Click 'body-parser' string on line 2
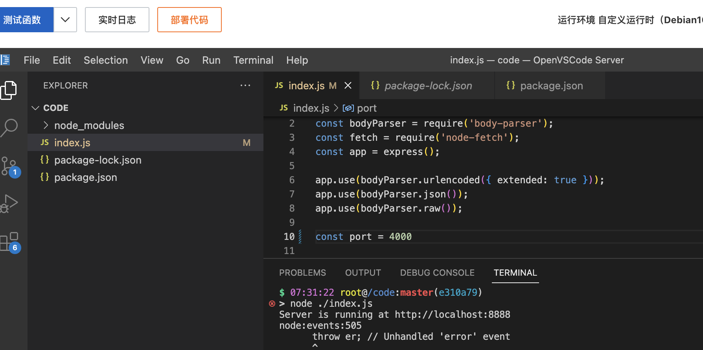 [x=506, y=123]
